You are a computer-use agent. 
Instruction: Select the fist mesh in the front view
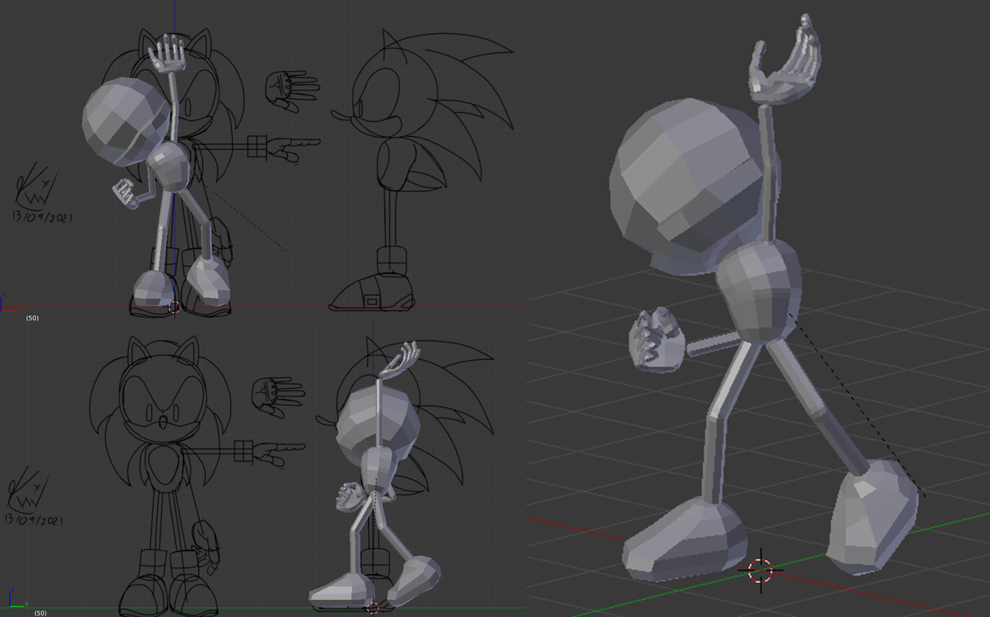coord(125,194)
